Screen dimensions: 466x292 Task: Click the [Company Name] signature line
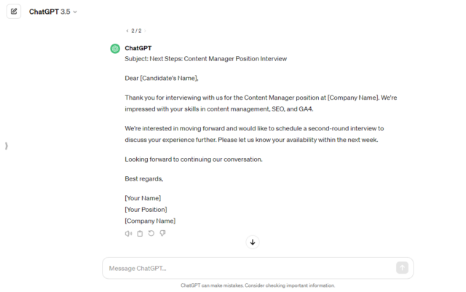pyautogui.click(x=150, y=221)
